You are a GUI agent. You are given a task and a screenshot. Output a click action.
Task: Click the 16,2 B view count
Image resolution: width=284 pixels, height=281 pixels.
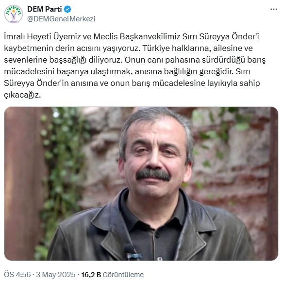pyautogui.click(x=91, y=275)
